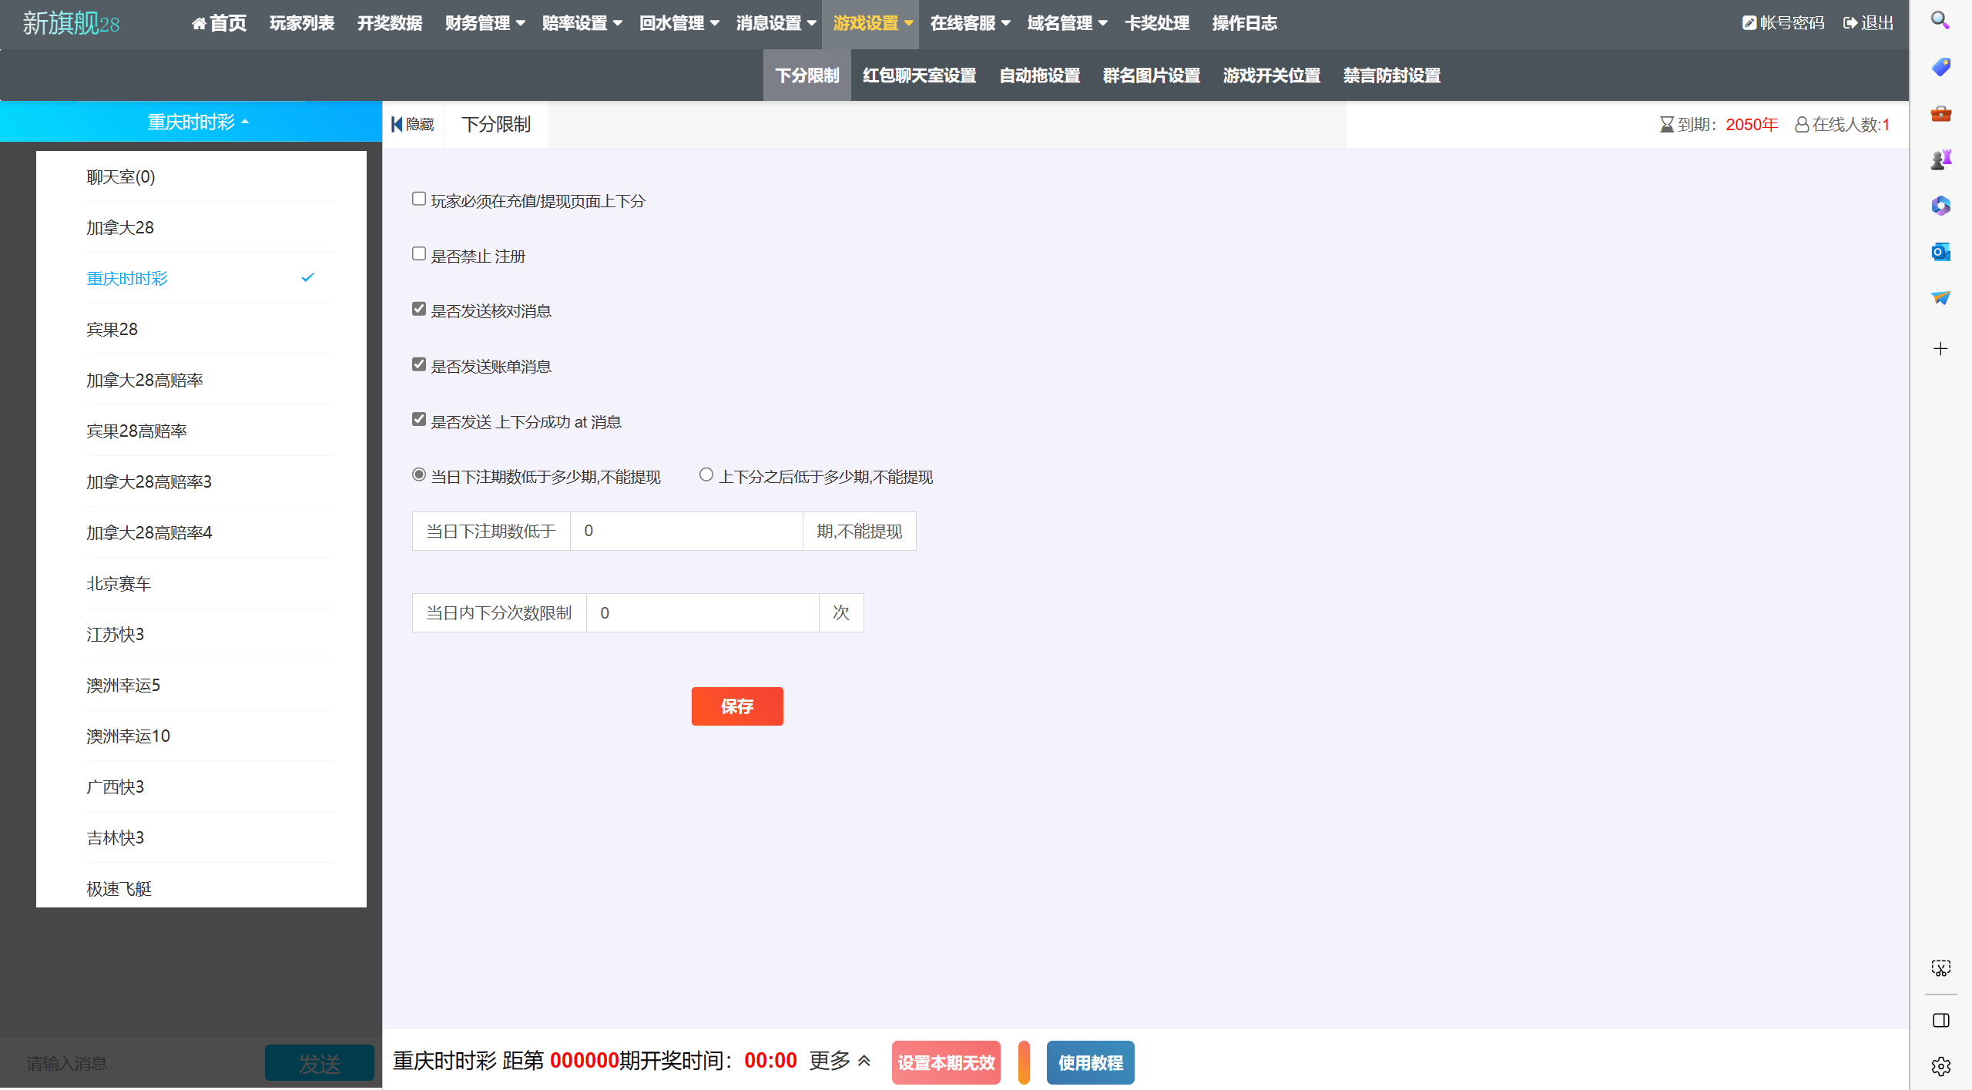This screenshot has height=1090, width=1972.
Task: Open the 红包聊天室设置 tab
Action: [x=920, y=75]
